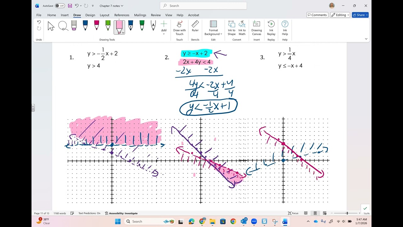Switch to Print Layout view

pyautogui.click(x=315, y=213)
